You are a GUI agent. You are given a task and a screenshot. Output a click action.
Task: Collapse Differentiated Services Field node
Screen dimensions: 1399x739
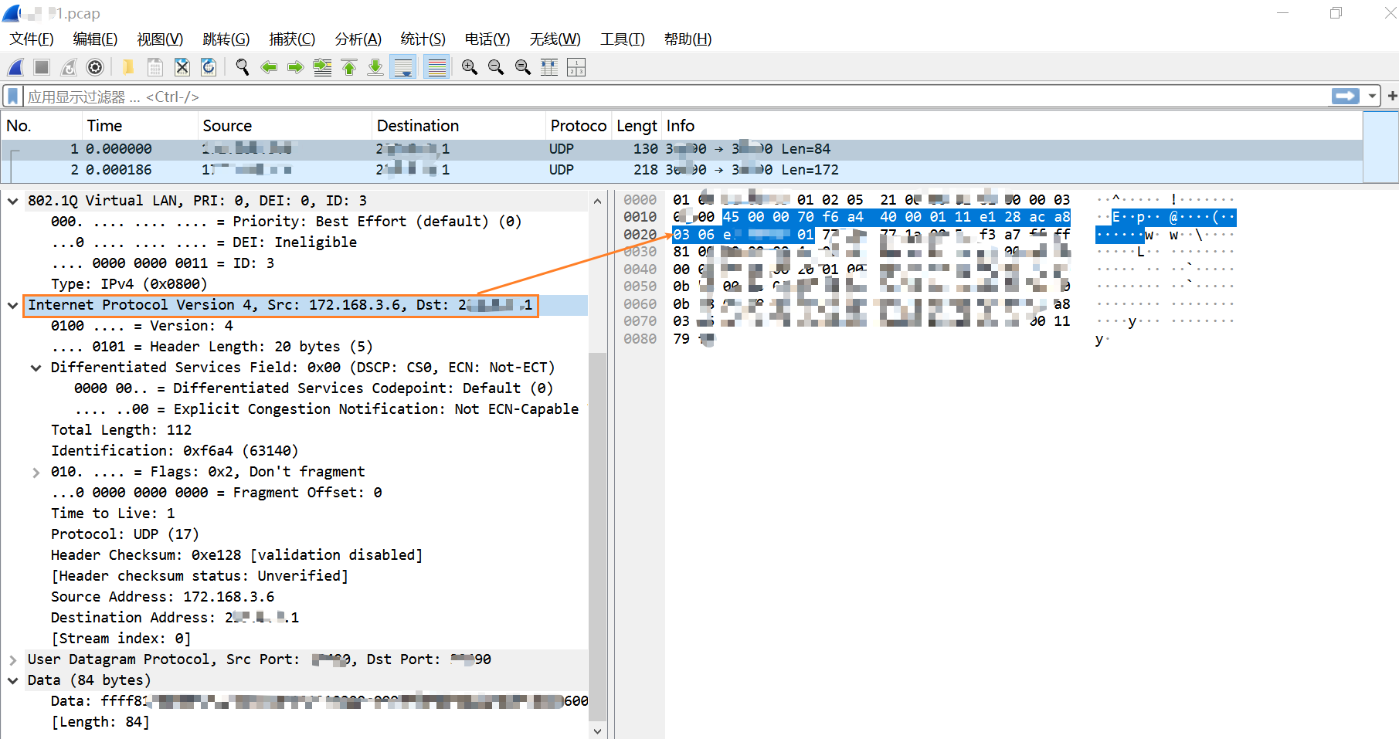click(x=36, y=368)
